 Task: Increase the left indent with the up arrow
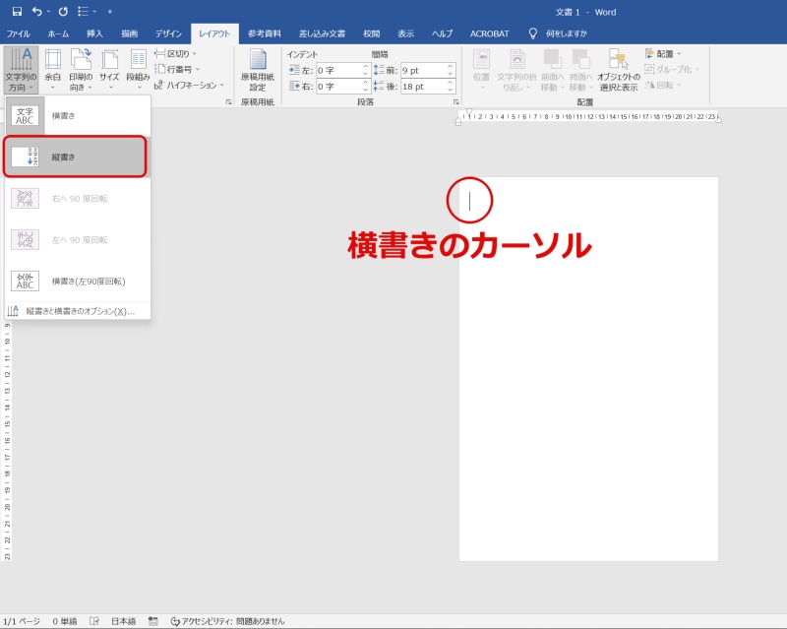pos(366,67)
